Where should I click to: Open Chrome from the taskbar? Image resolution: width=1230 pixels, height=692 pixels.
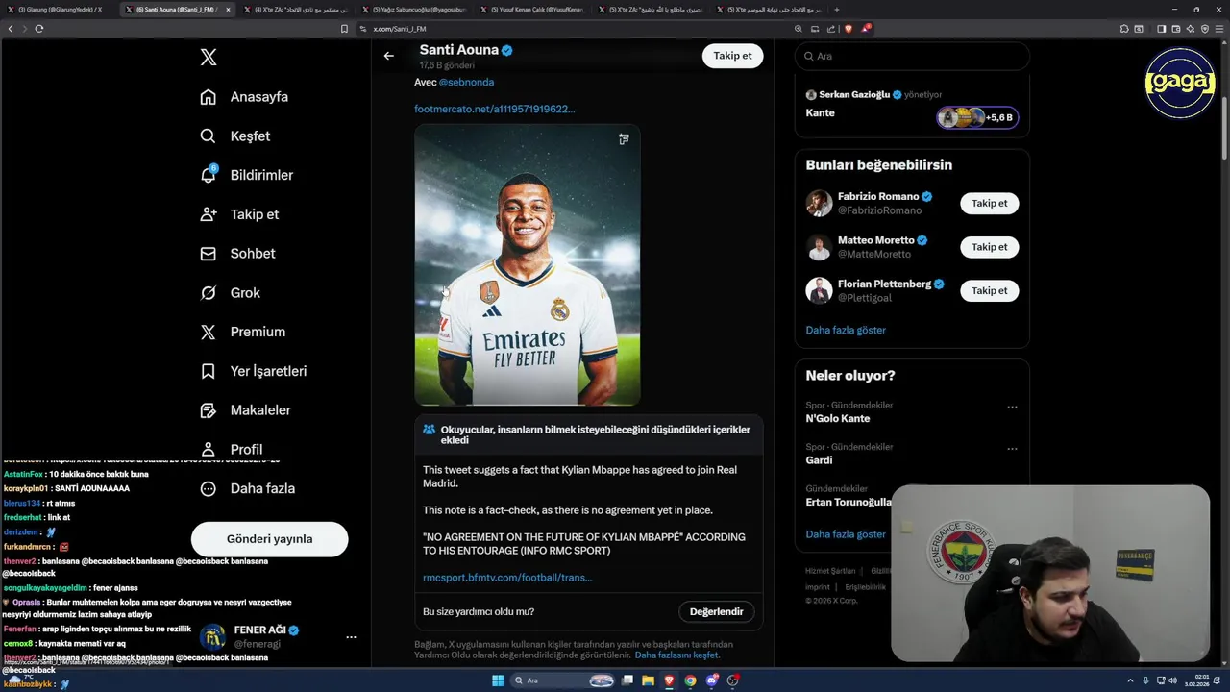point(691,680)
